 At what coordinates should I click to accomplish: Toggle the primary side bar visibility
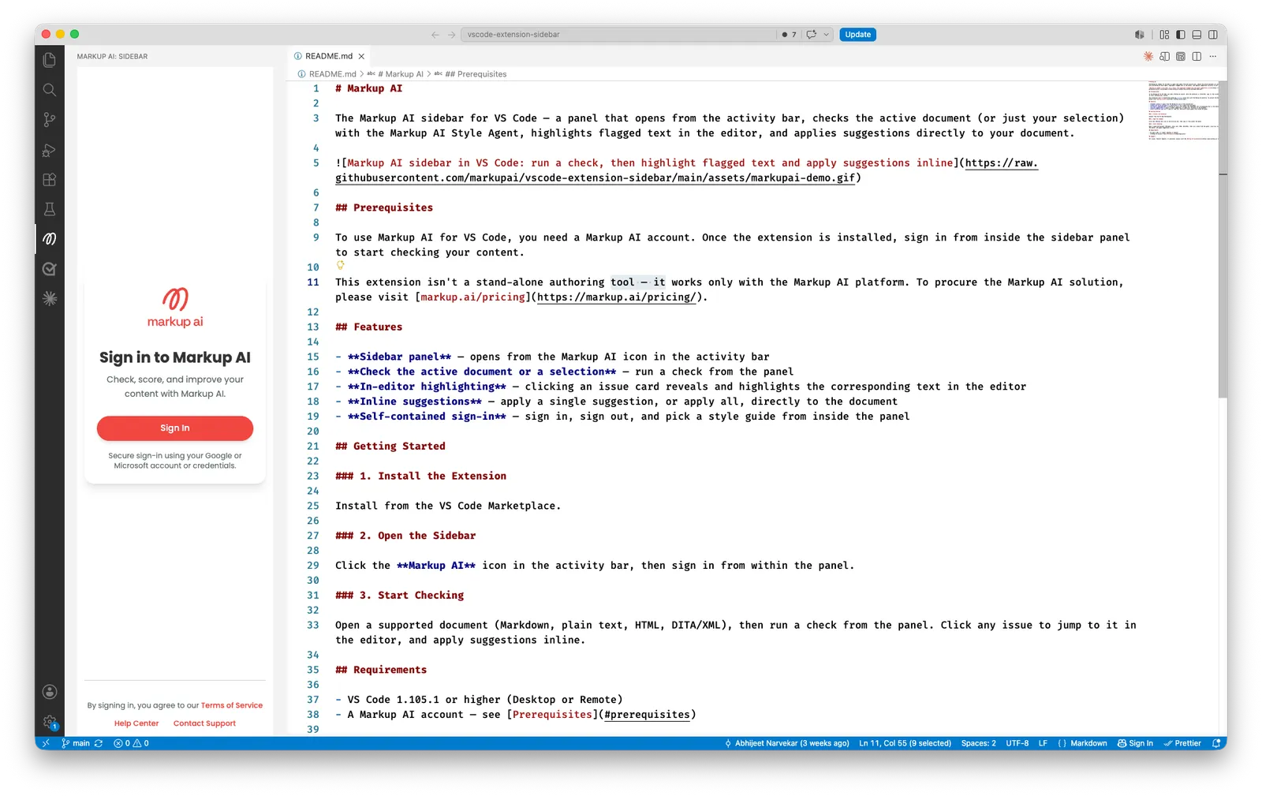(1181, 35)
